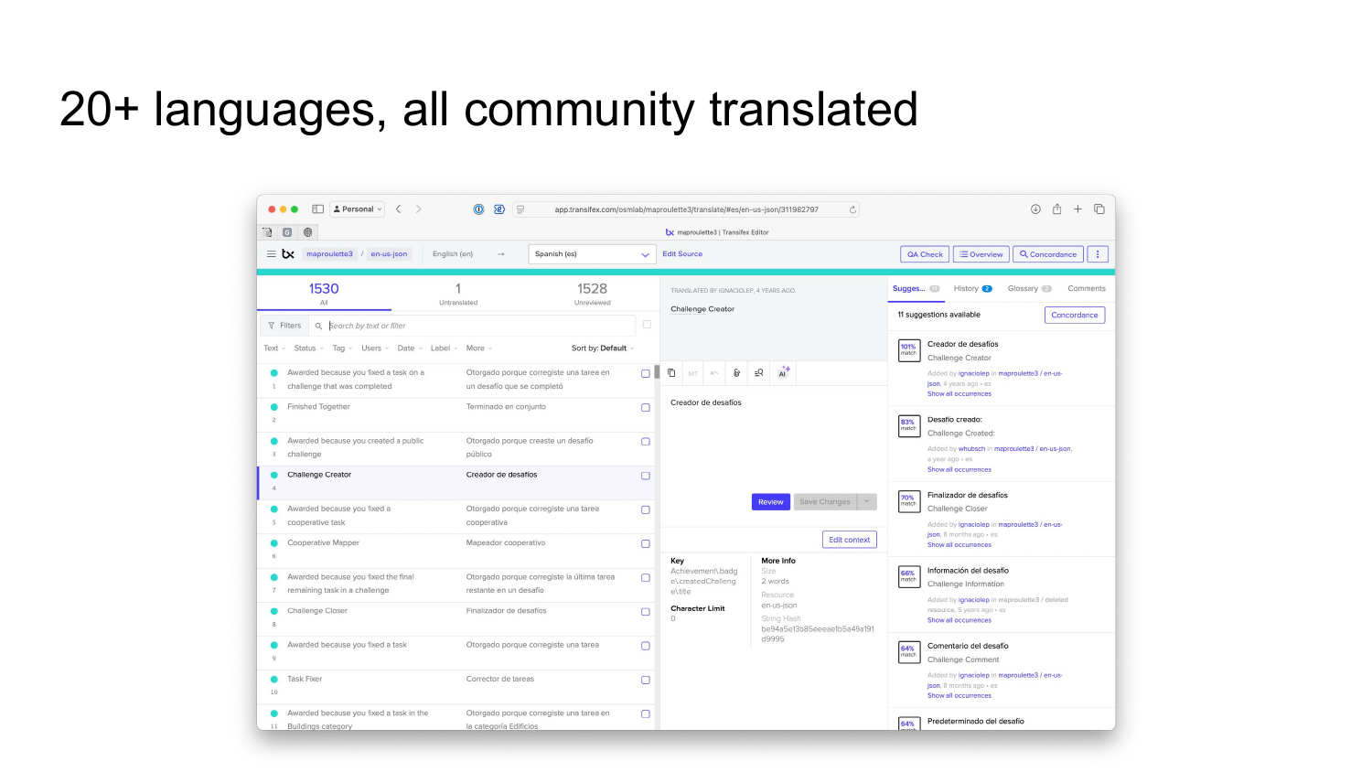Reload the page with refresh icon
The image size is (1372, 772).
852,209
